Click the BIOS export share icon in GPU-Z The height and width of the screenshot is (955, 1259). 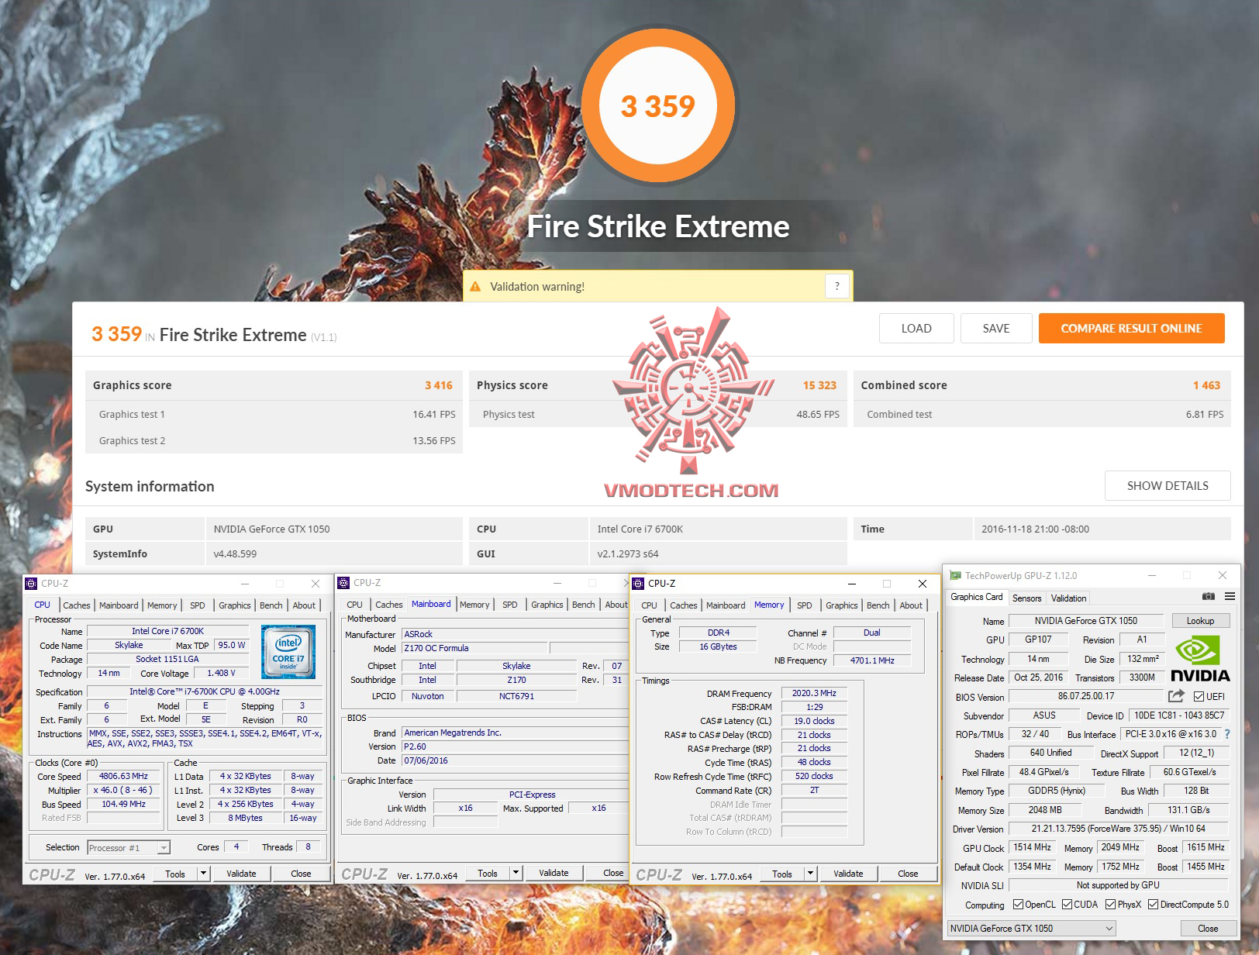point(1175,696)
